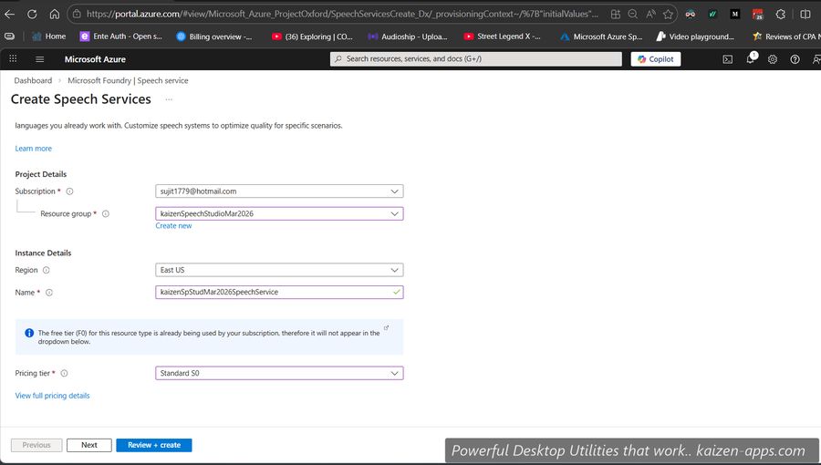Screen dimensions: 821x465
Task: Go back with the browser back arrow
Action: (x=9, y=14)
